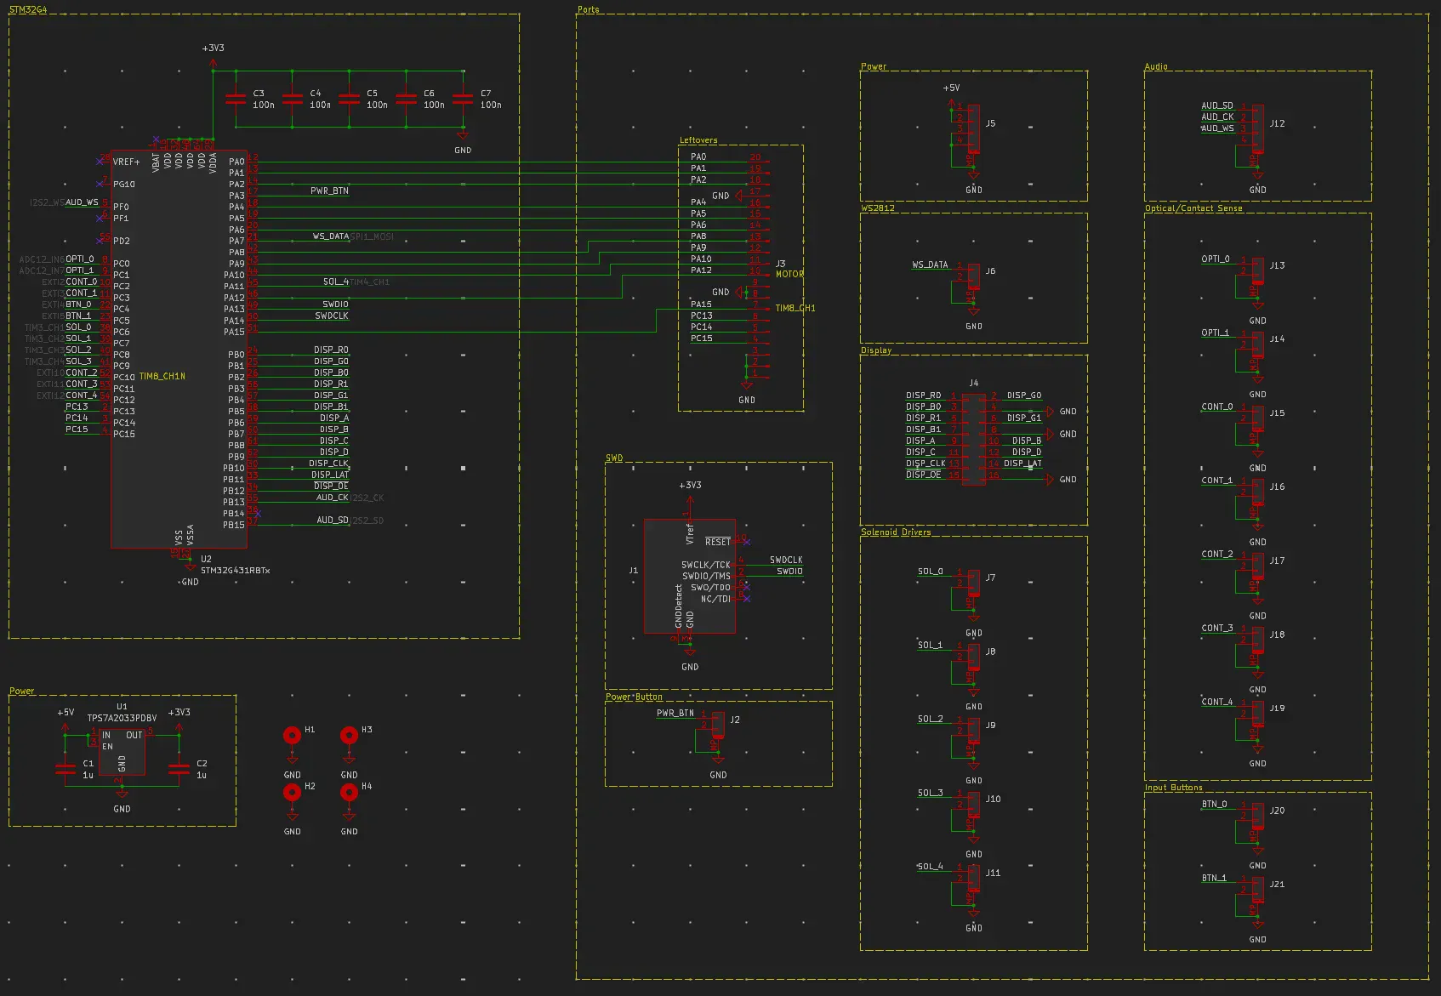The image size is (1441, 996).
Task: Select capacitor C3 symbol
Action: click(236, 100)
